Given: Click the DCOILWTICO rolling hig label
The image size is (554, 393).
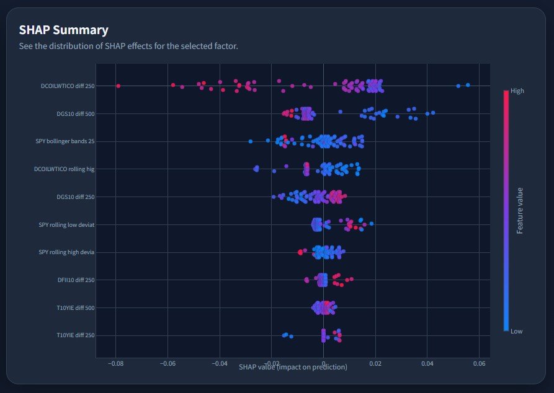Looking at the screenshot, I should click(x=65, y=169).
